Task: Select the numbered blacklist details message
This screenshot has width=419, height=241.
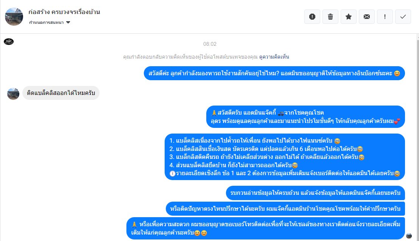Action: pos(285,157)
